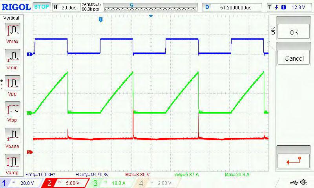The image size is (314, 188).
Task: Click channel 3 green ground level marker
Action: [x=30, y=113]
